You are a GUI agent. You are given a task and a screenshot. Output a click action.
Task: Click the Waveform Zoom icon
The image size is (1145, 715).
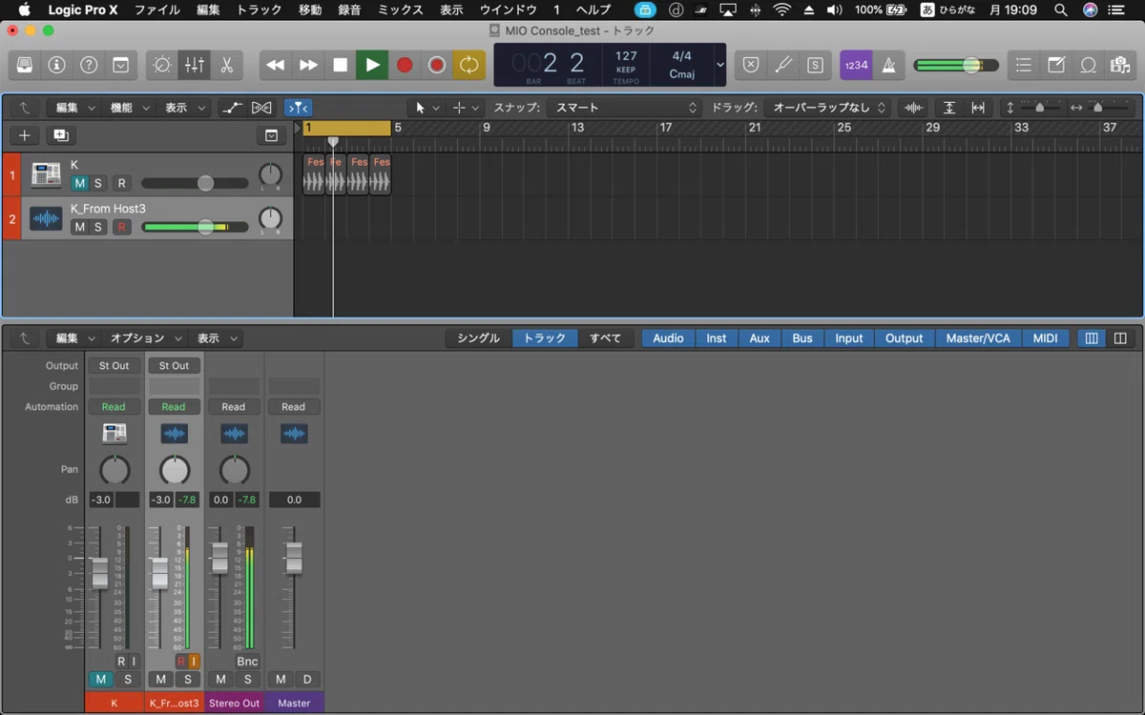(913, 108)
